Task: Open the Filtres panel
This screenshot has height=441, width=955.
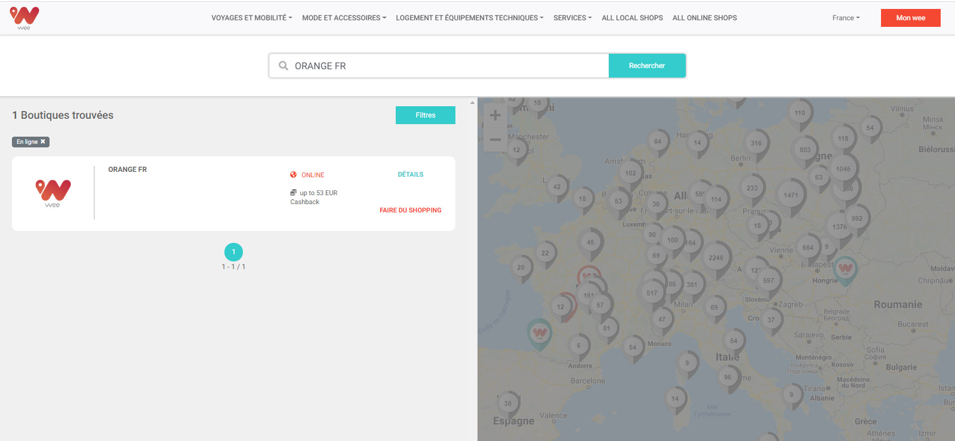Action: tap(425, 115)
